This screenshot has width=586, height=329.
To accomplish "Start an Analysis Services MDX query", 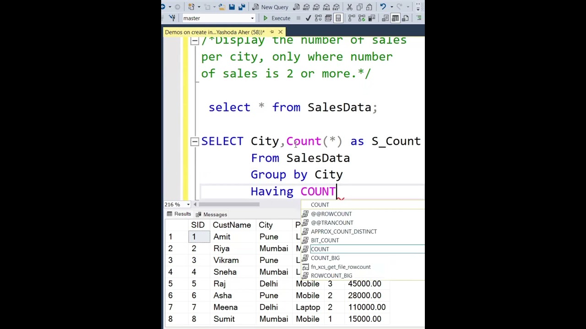I will [306, 7].
